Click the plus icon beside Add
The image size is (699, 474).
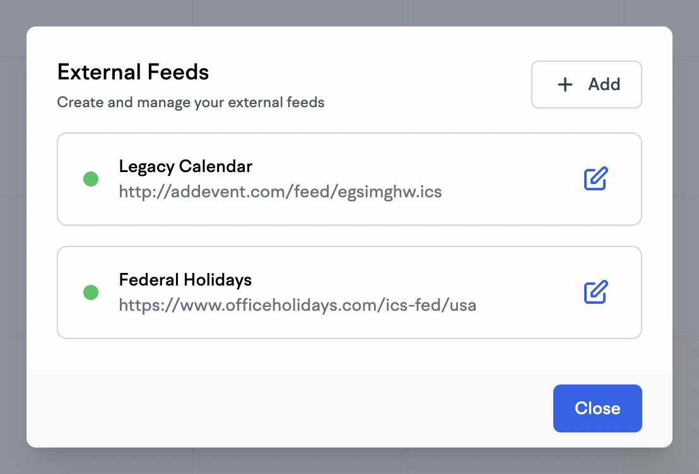pyautogui.click(x=565, y=84)
